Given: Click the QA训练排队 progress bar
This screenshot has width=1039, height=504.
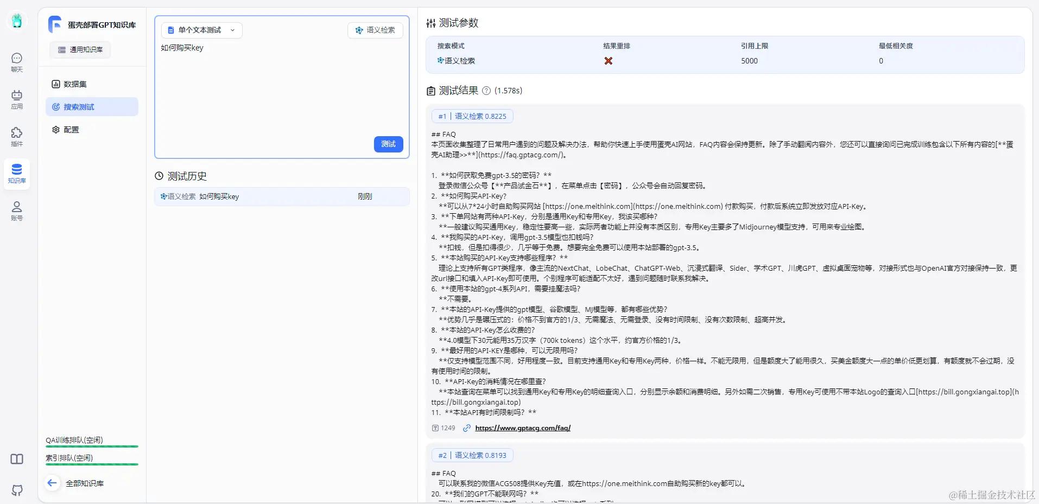Looking at the screenshot, I should 92,446.
